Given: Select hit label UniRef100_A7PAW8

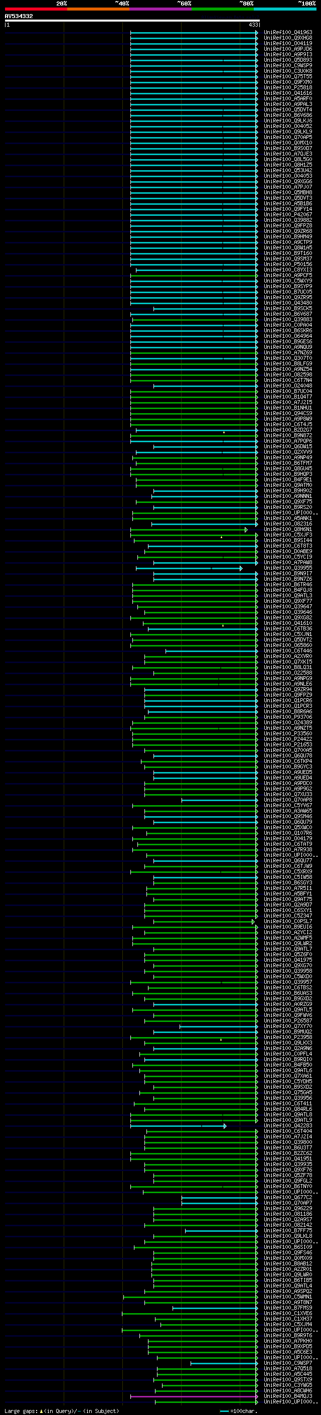Looking at the screenshot, I should click(288, 563).
